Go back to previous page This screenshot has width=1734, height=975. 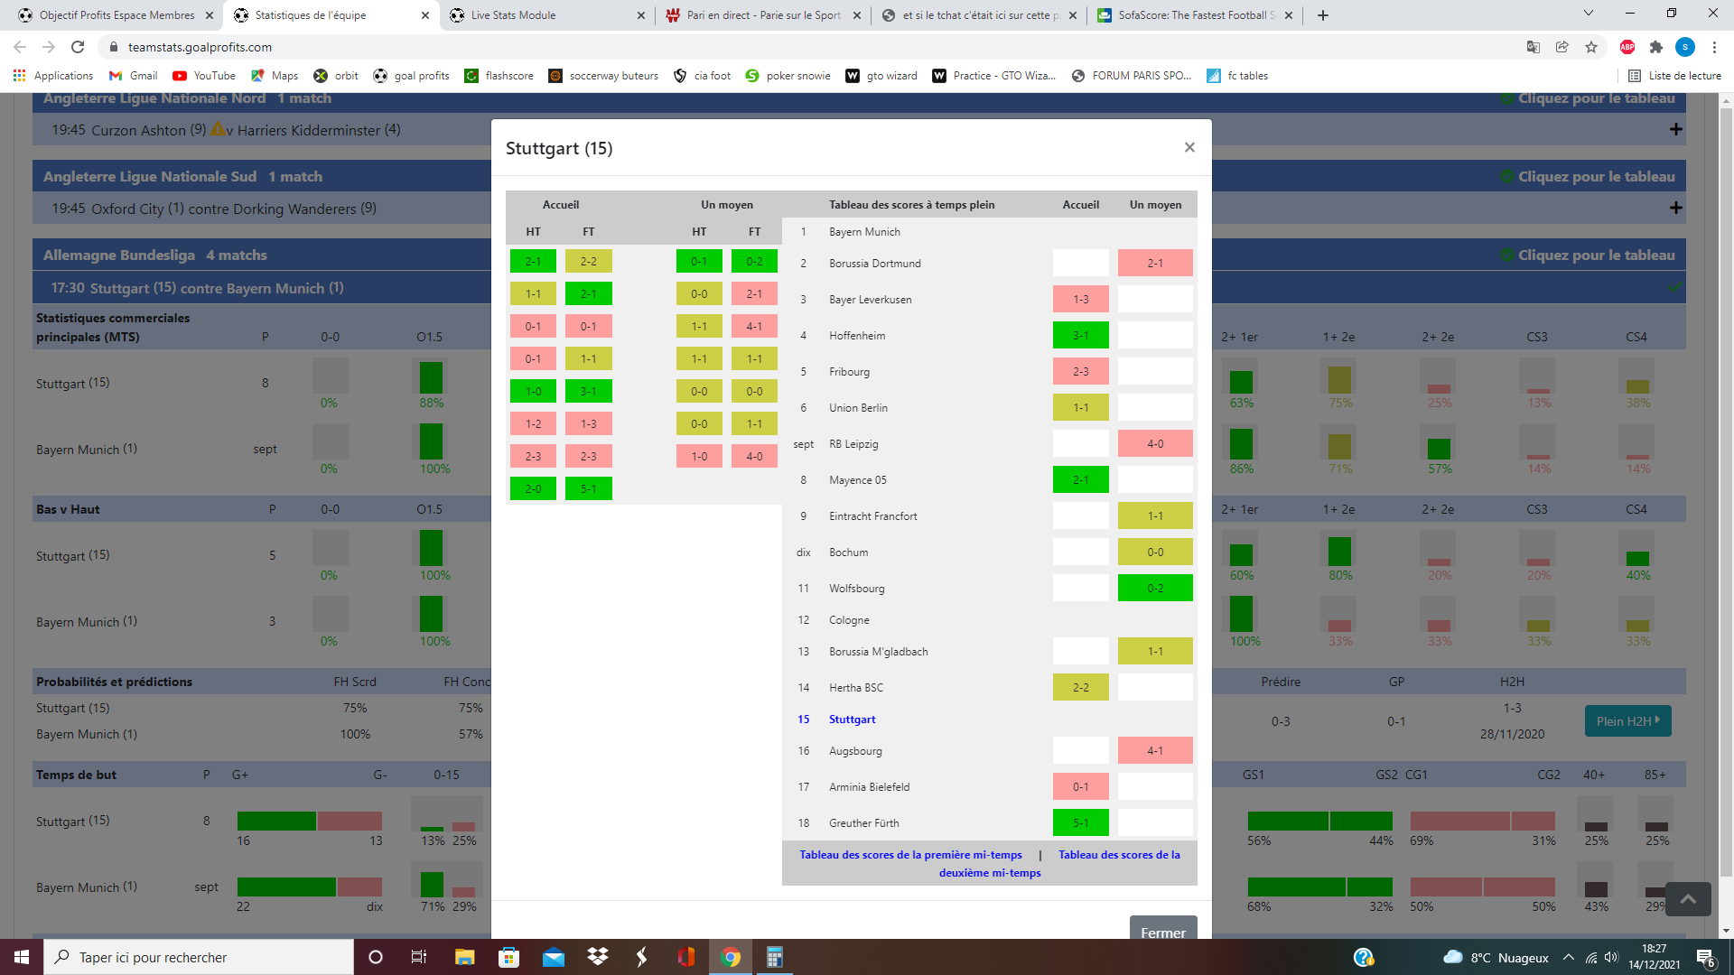point(20,47)
